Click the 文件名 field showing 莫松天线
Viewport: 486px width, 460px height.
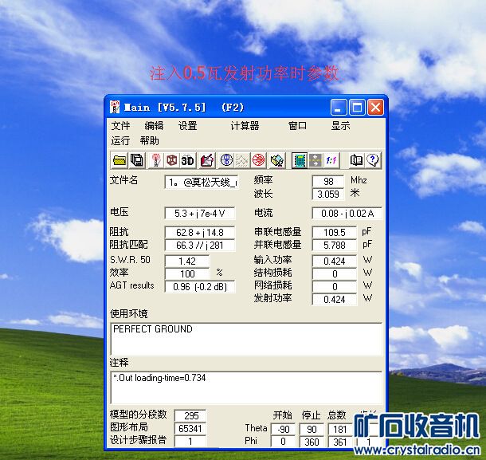pyautogui.click(x=202, y=183)
